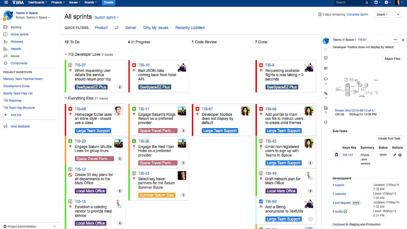Viewport: 407px width, 229px height.
Task: Select the attachments paperclip icon
Action: (x=326, y=93)
